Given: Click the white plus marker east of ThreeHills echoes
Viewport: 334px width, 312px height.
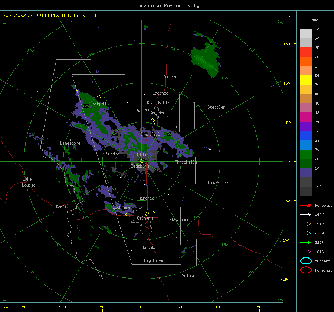Looking at the screenshot, I should [210, 149].
